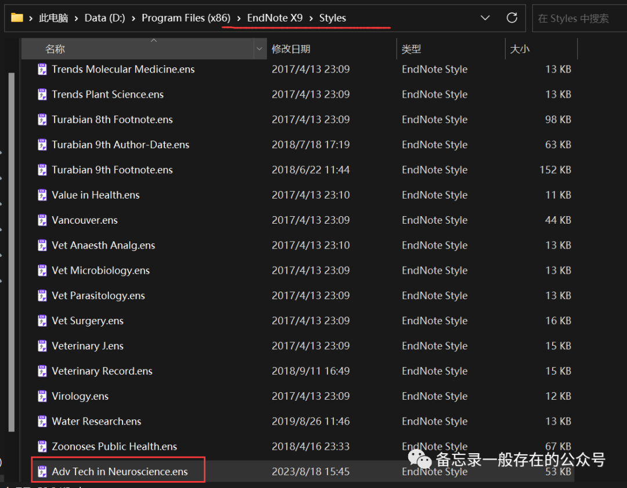This screenshot has height=488, width=627.
Task: Click icon of Veterinary Record.ens
Action: click(x=42, y=371)
